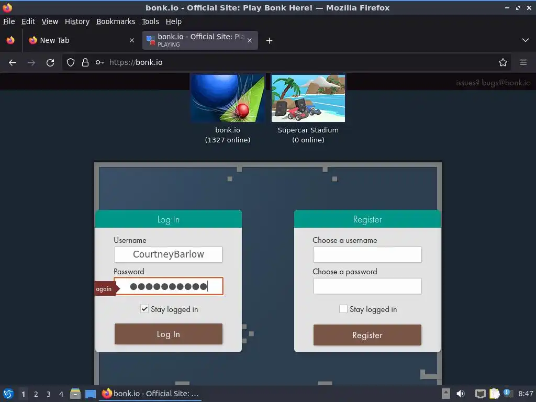Screen dimensions: 536x402
Task: Click the 8:47 clock
Action: click(x=526, y=394)
